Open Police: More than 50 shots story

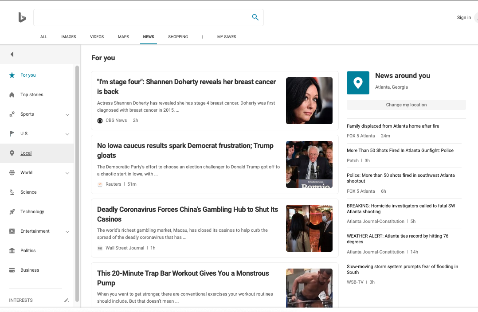[400, 178]
